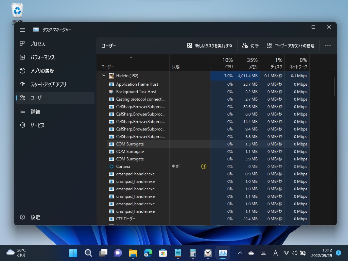
Task: Click 新しいタスクを実行する button
Action: click(x=209, y=46)
